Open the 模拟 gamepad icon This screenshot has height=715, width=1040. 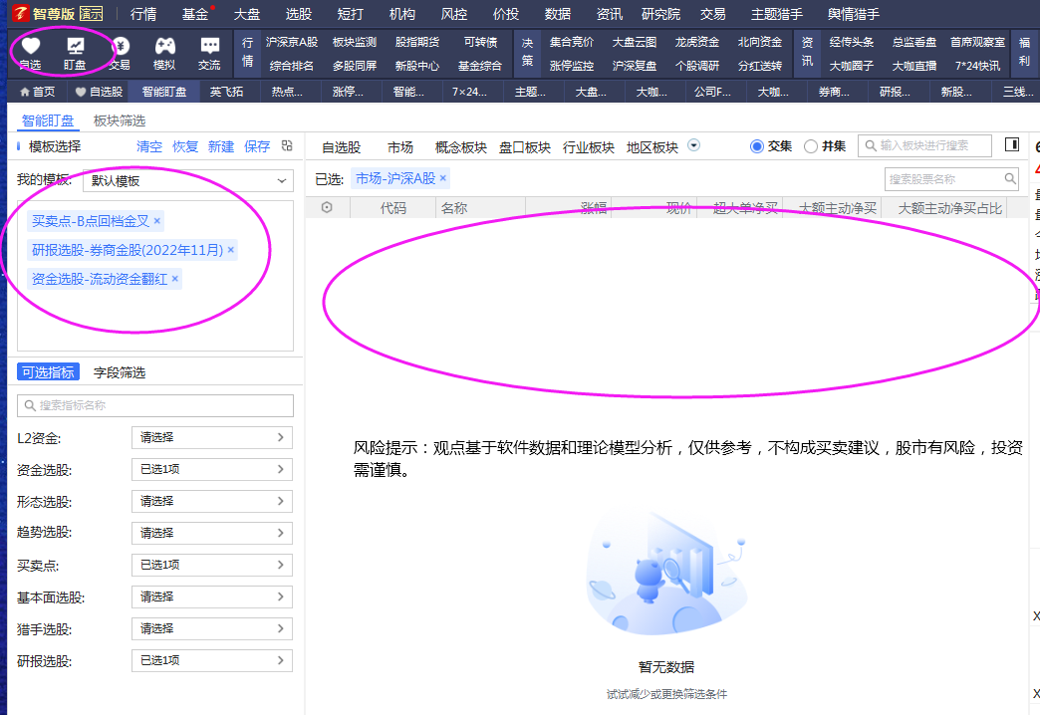(x=164, y=46)
